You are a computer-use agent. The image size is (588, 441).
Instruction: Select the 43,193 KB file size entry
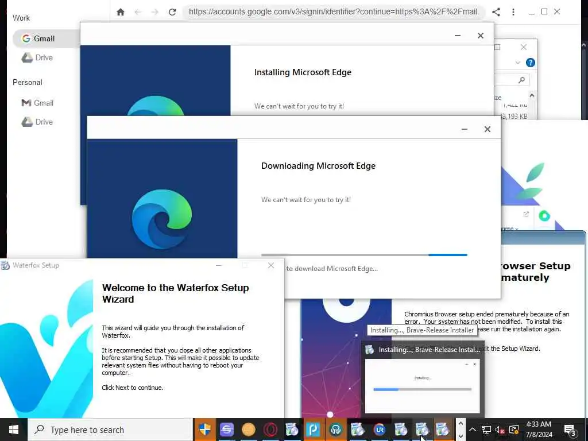click(x=514, y=116)
